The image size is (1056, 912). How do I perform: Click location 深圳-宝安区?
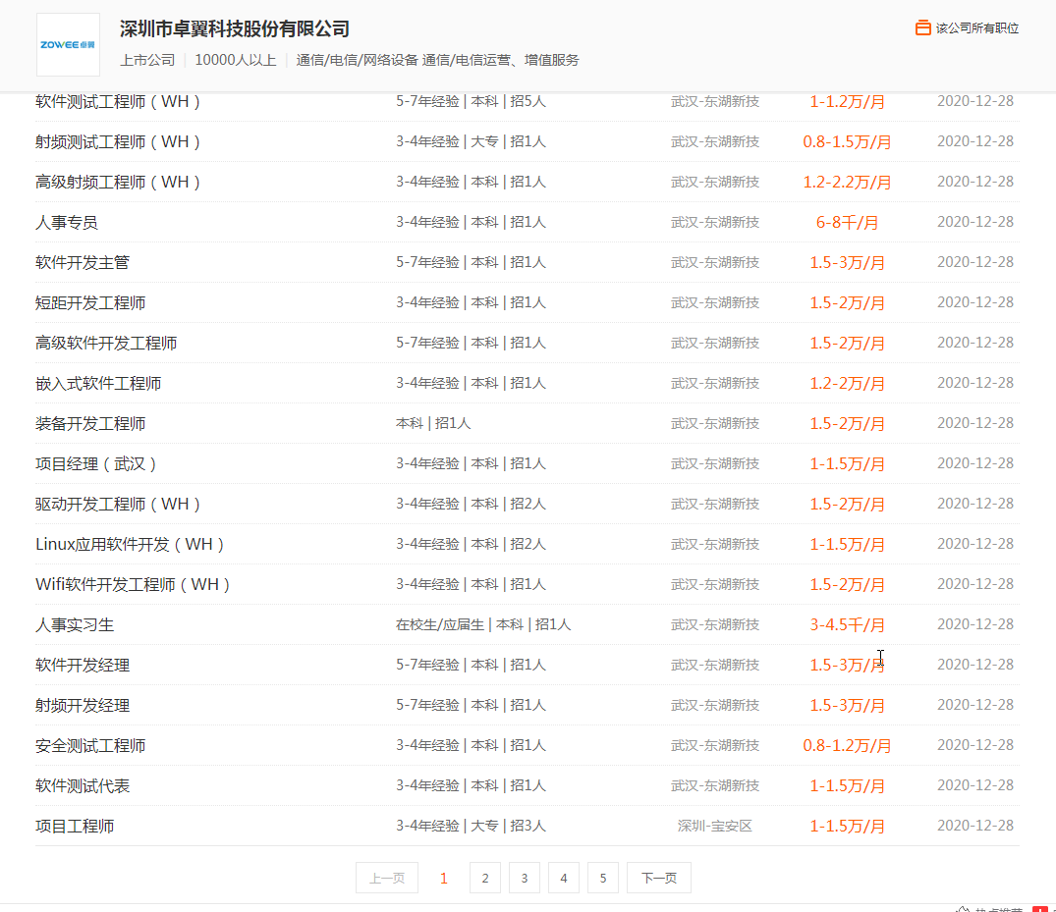pyautogui.click(x=714, y=826)
